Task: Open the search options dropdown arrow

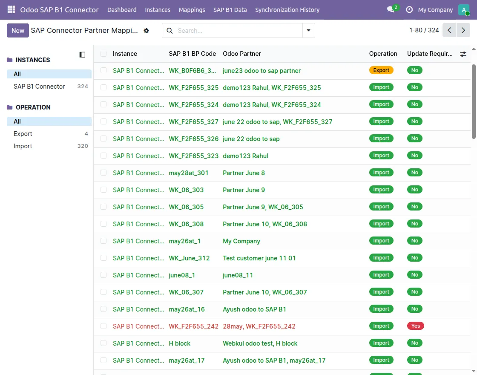Action: pyautogui.click(x=308, y=30)
